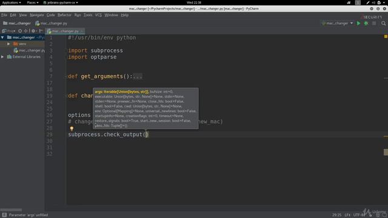Click the Project panel horizontal scrollbar

(x=11, y=210)
